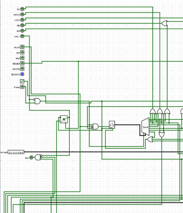
Task: Select the Decd decoder component
Action: (145, 127)
